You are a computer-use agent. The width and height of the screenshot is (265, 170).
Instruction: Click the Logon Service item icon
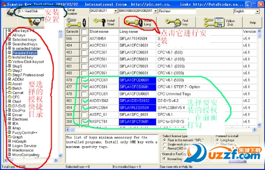10,146
